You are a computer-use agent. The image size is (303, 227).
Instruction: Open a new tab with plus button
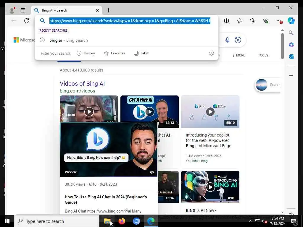coord(108,10)
